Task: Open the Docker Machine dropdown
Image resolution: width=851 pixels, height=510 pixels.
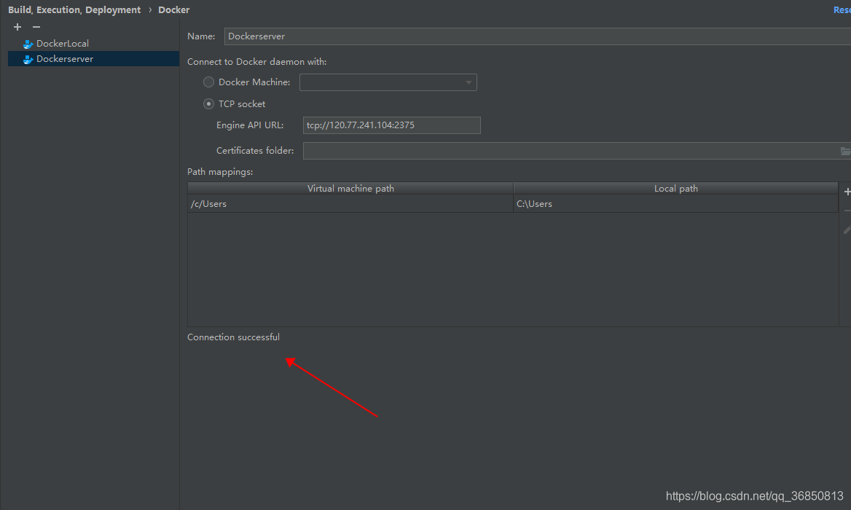Action: pos(388,82)
